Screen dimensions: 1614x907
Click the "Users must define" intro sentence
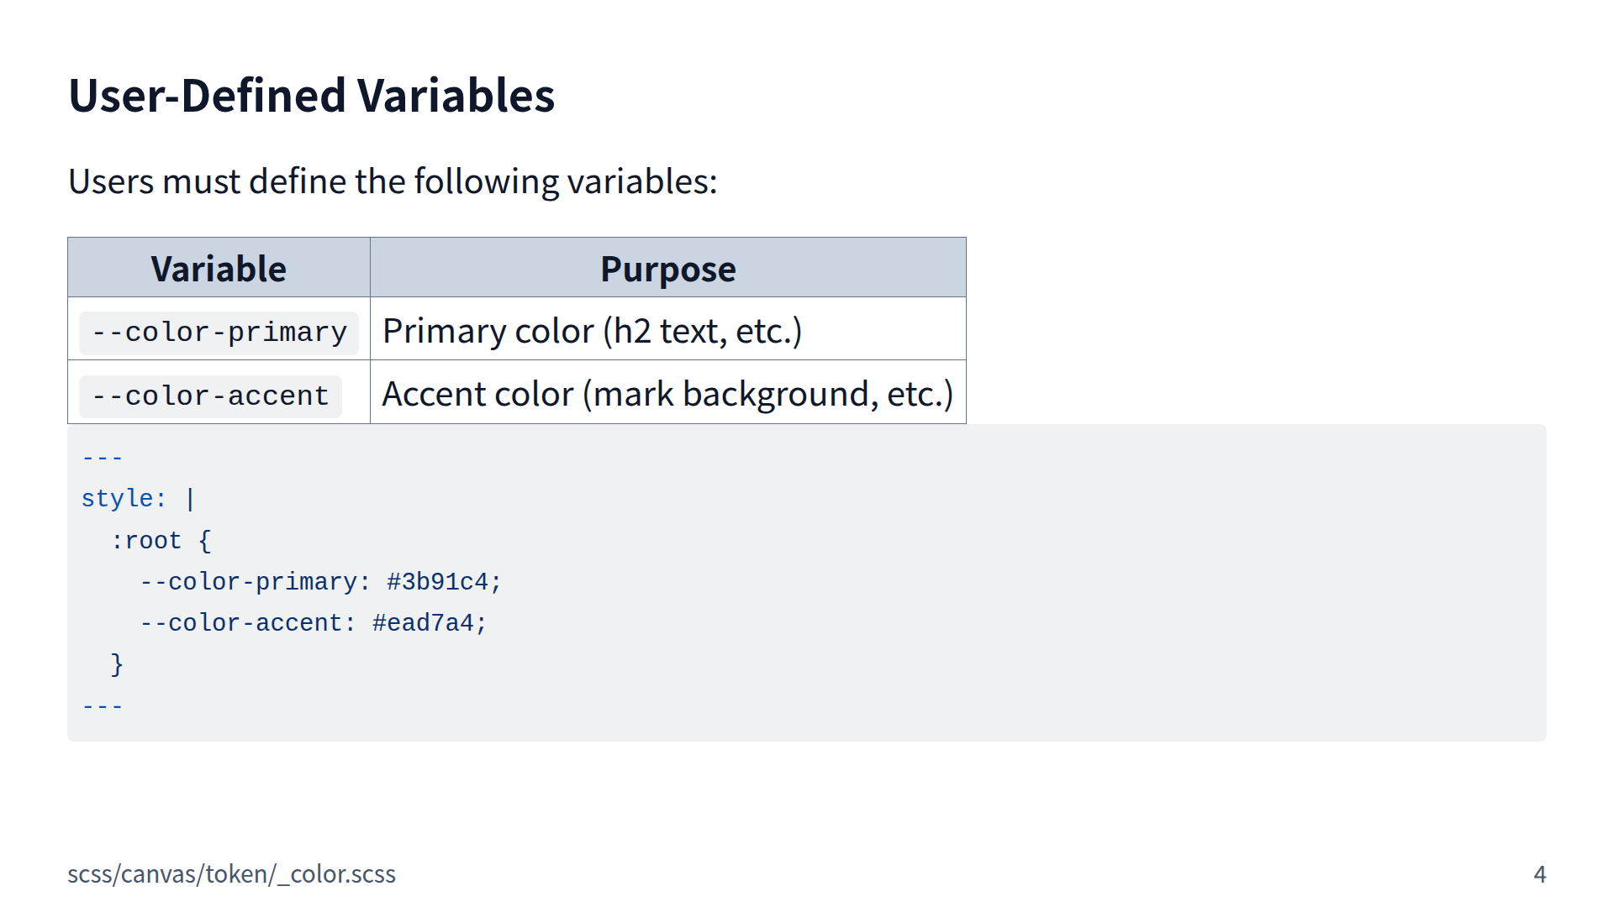click(393, 181)
